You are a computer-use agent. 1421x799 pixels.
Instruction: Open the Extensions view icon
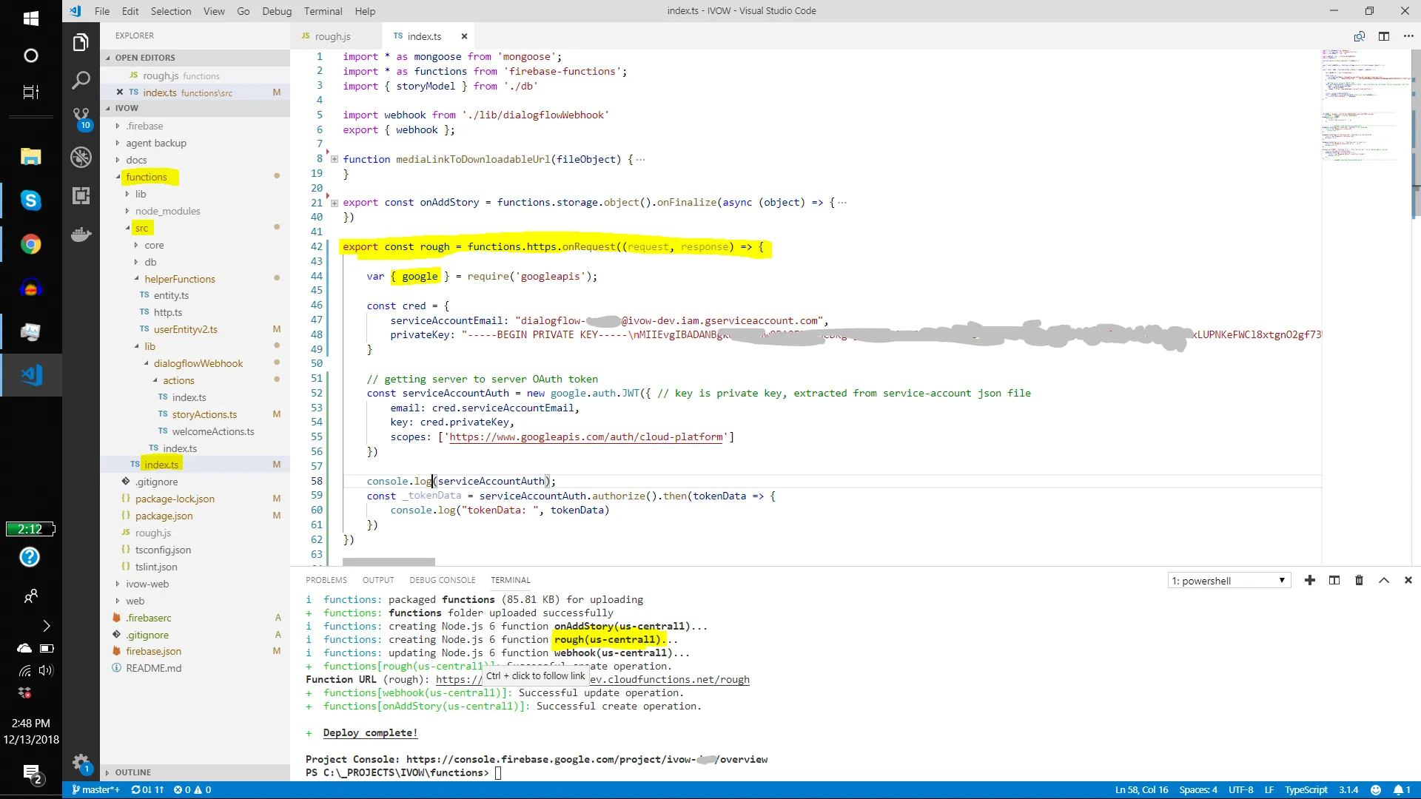point(81,196)
